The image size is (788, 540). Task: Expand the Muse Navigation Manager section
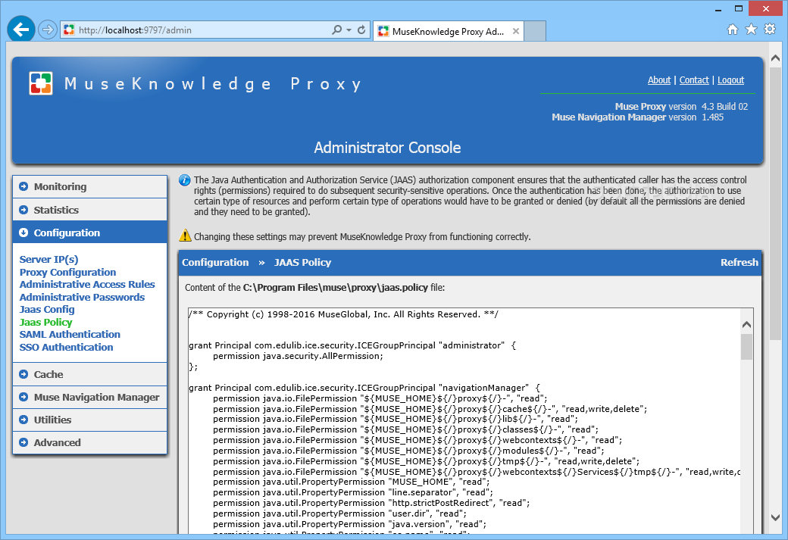click(x=90, y=397)
